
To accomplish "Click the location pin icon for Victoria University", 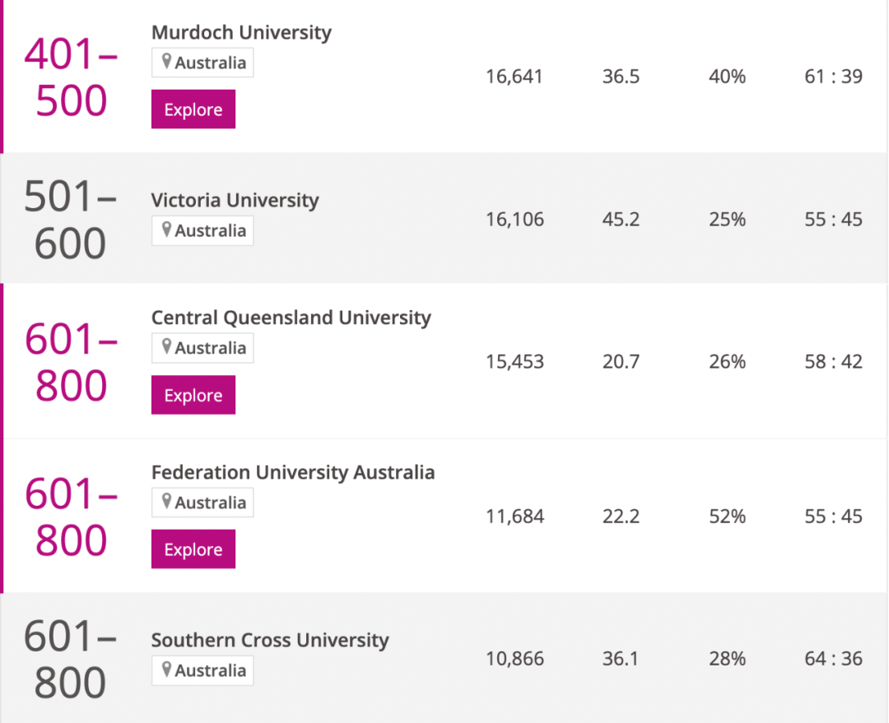I will click(x=166, y=230).
